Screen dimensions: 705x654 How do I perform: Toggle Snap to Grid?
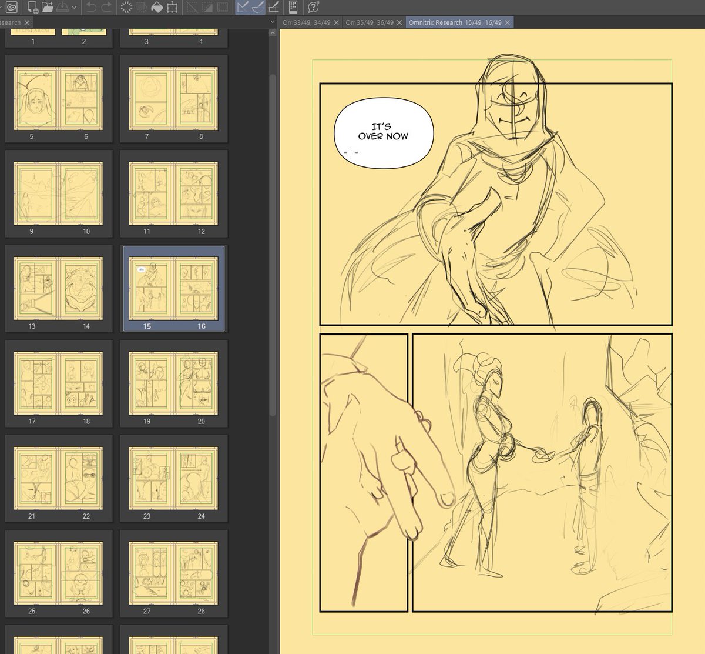pos(273,7)
